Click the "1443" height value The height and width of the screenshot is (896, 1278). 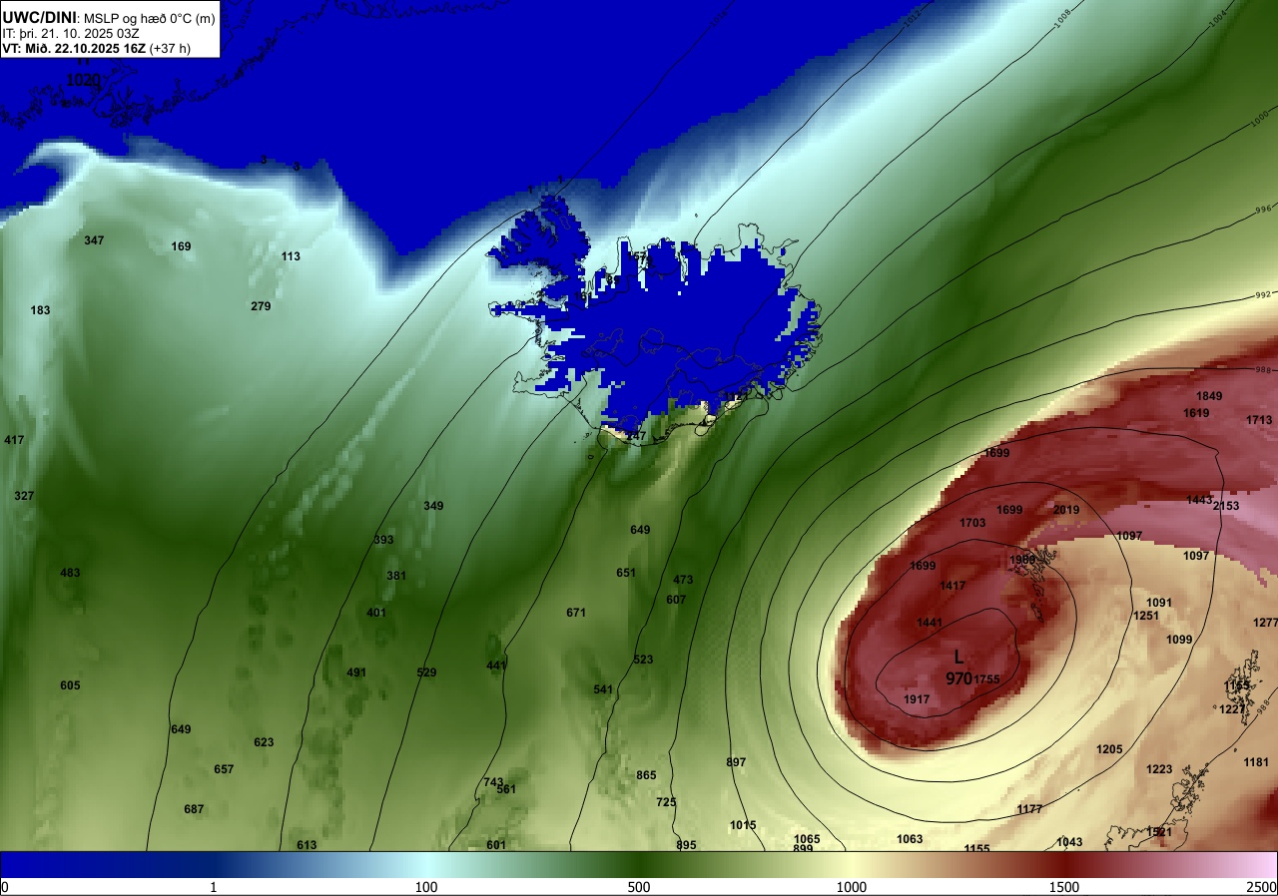click(1199, 500)
